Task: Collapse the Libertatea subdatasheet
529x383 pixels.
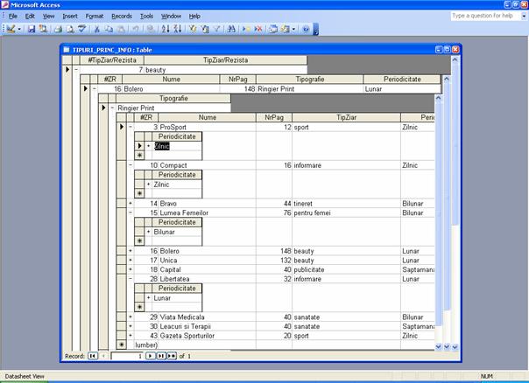Action: [x=130, y=279]
